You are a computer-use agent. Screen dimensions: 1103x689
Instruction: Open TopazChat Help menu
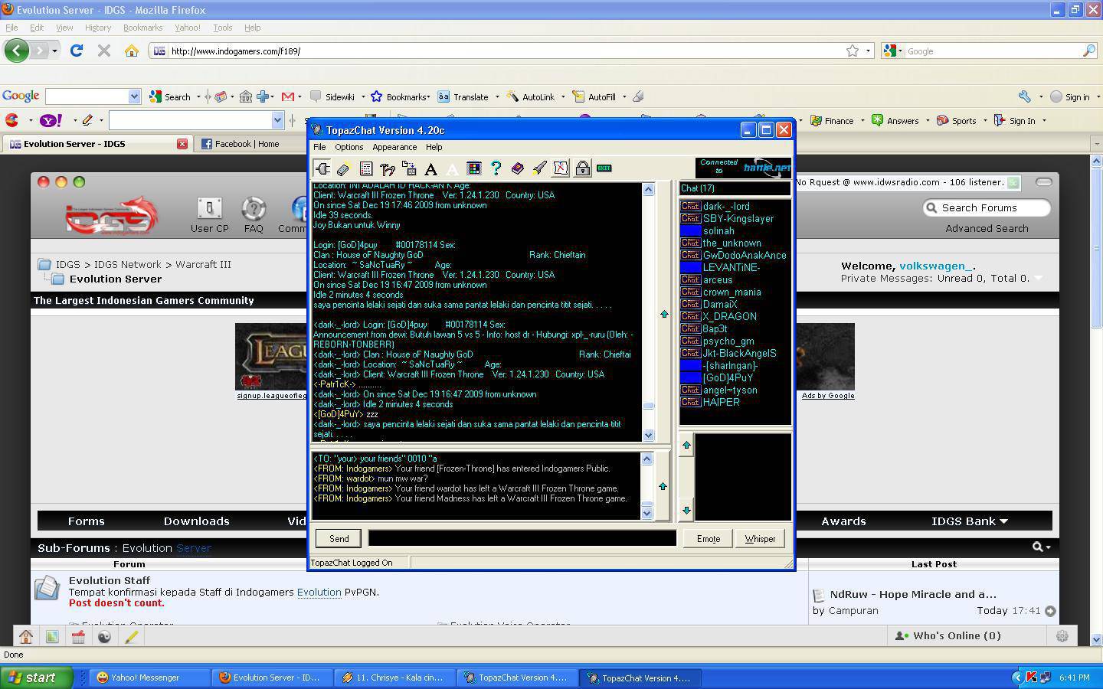click(434, 147)
